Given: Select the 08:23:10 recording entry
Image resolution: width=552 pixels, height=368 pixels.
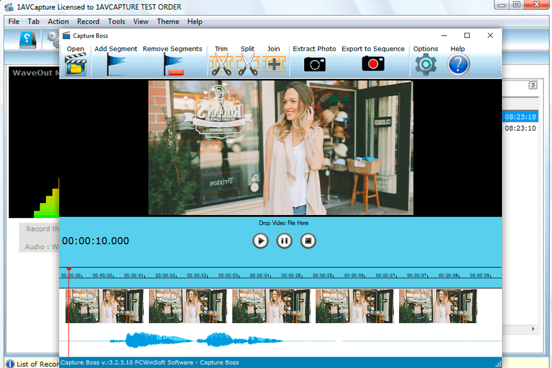Looking at the screenshot, I should coord(520,128).
